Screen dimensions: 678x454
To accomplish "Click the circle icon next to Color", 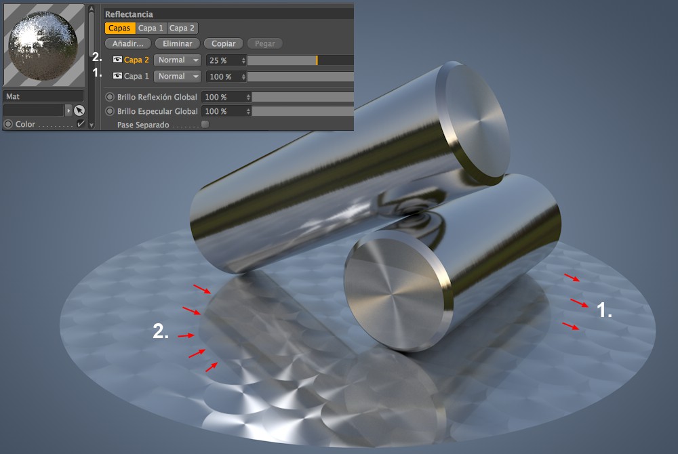I will 8,125.
